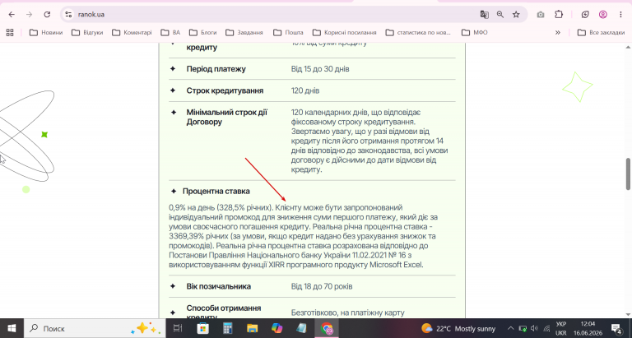The image size is (632, 338).
Task: Click the 120 днів value
Action: pyautogui.click(x=305, y=90)
